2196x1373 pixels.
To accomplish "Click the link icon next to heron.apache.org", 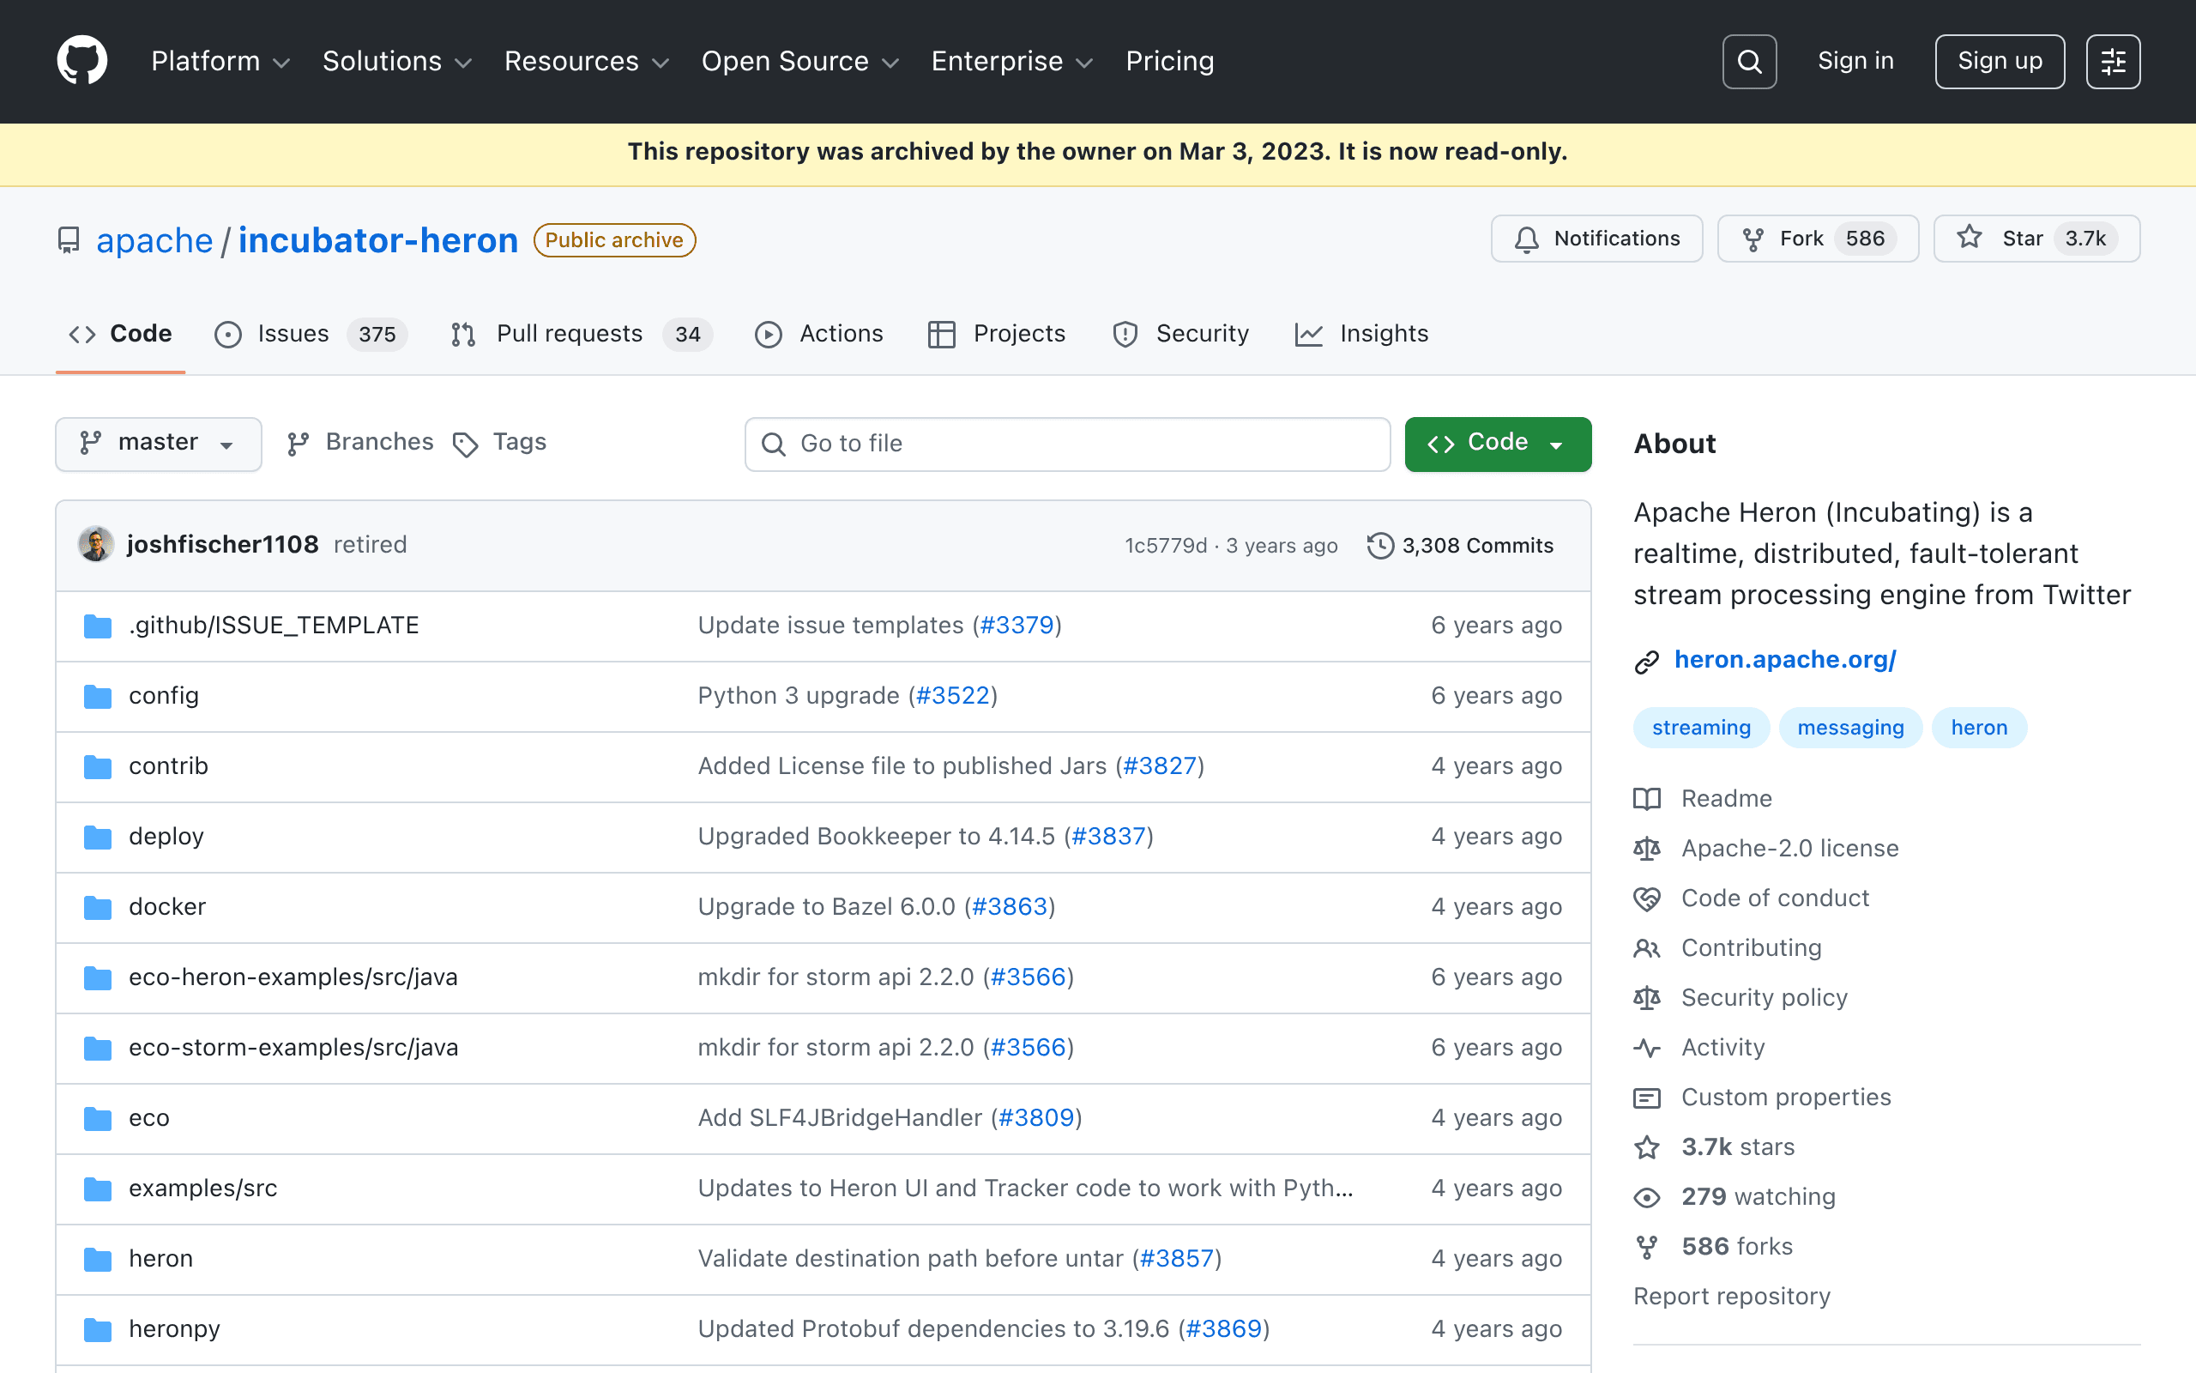I will click(x=1646, y=661).
